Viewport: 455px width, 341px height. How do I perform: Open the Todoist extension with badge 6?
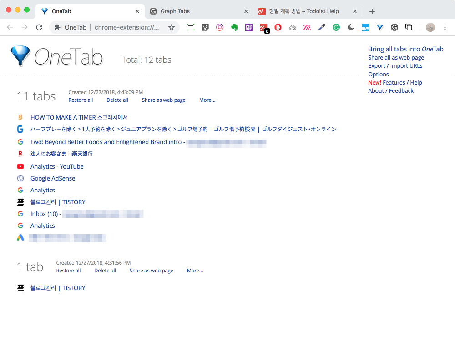pos(264,28)
